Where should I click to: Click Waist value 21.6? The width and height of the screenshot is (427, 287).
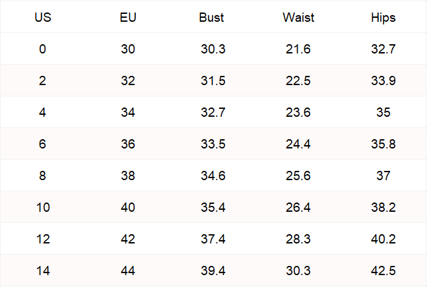(298, 49)
